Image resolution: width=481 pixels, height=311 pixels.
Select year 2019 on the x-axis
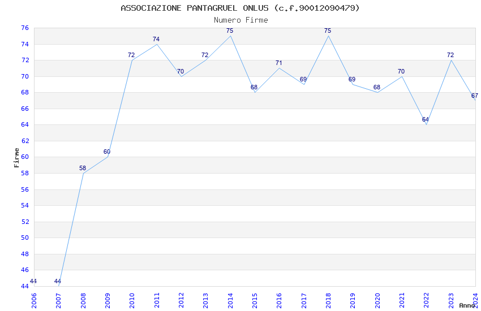click(x=353, y=300)
